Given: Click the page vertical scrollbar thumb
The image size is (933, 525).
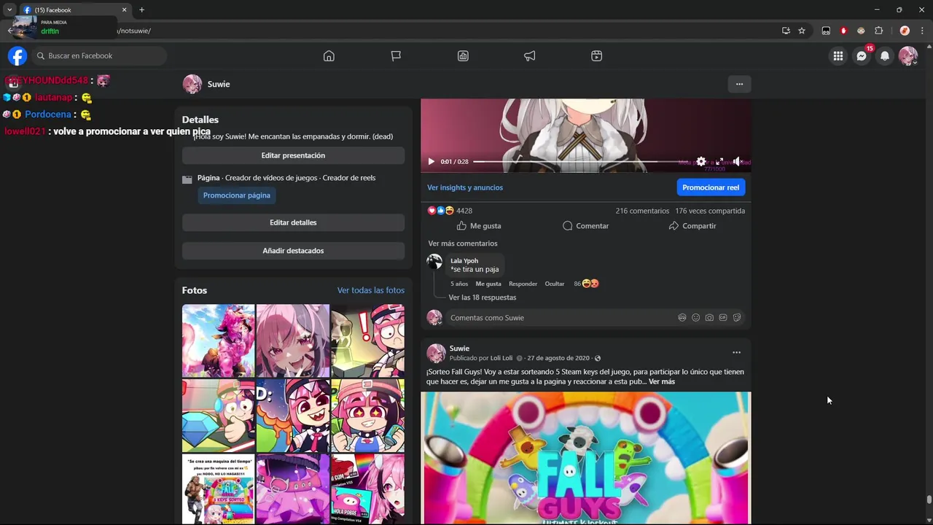Looking at the screenshot, I should click(x=929, y=499).
